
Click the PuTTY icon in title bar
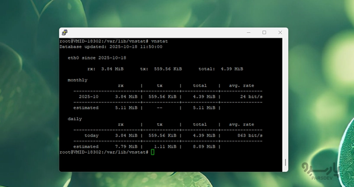point(64,32)
